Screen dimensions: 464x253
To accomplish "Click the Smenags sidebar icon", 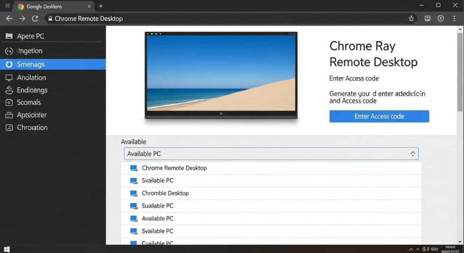I will pyautogui.click(x=9, y=64).
